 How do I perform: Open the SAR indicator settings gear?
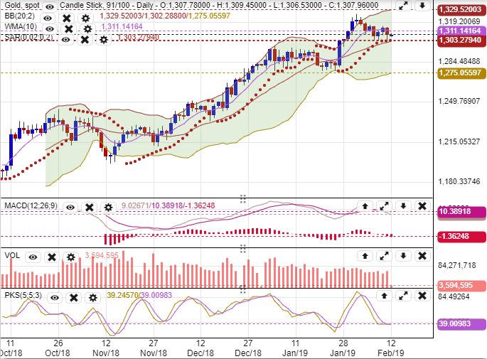click(104, 39)
